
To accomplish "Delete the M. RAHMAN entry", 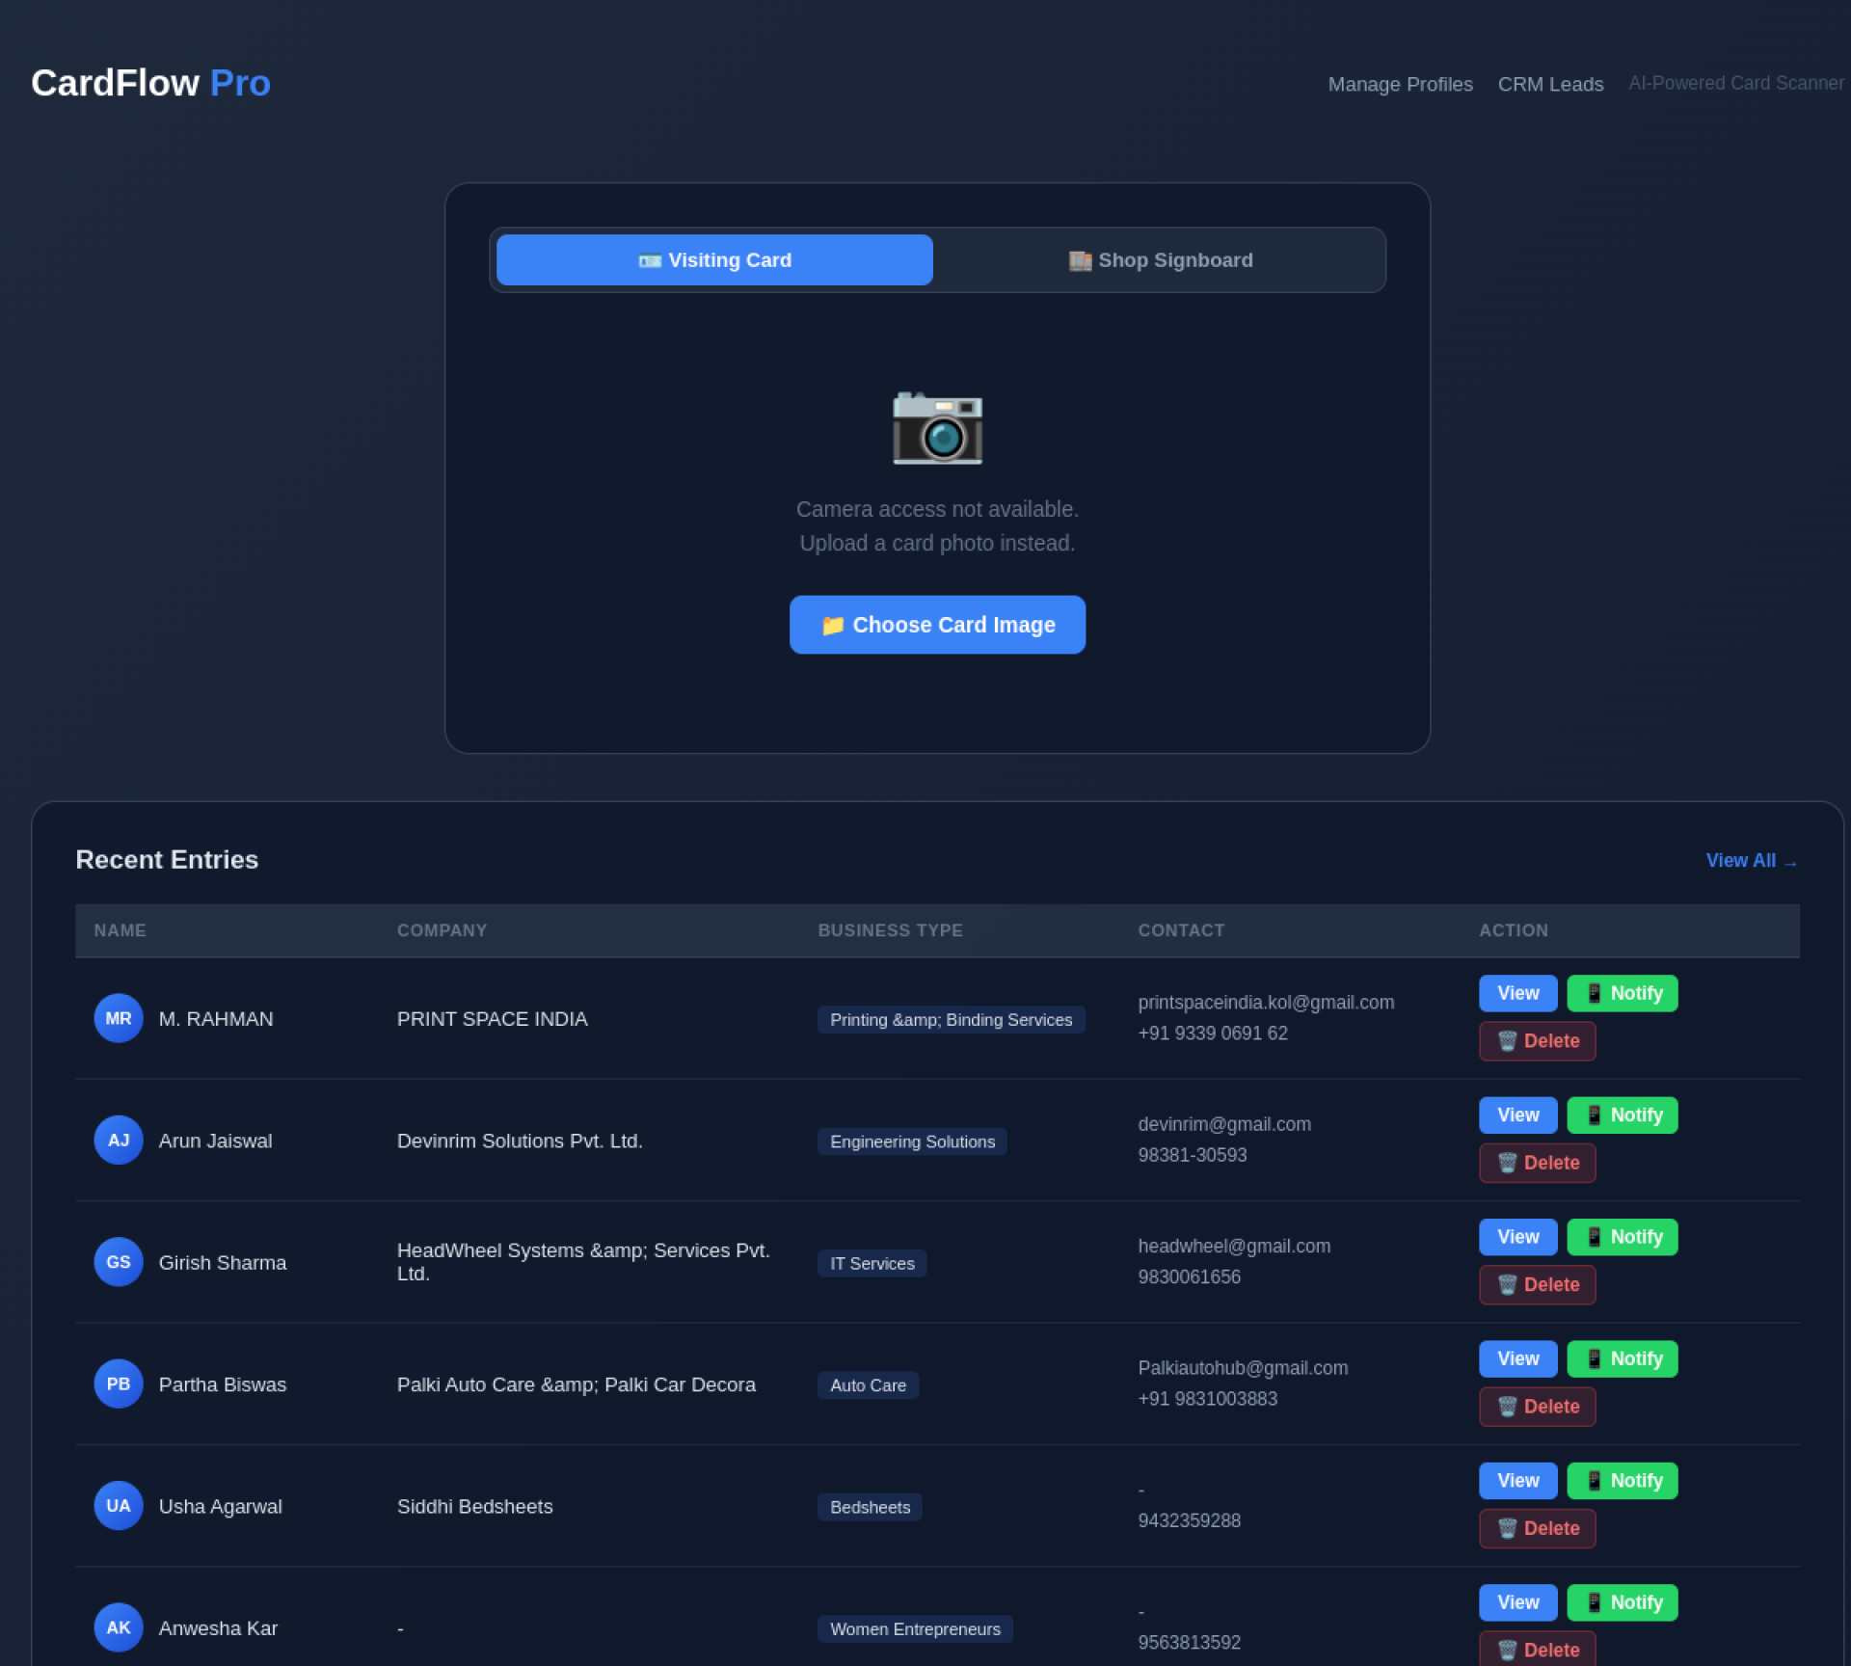I will coord(1537,1041).
